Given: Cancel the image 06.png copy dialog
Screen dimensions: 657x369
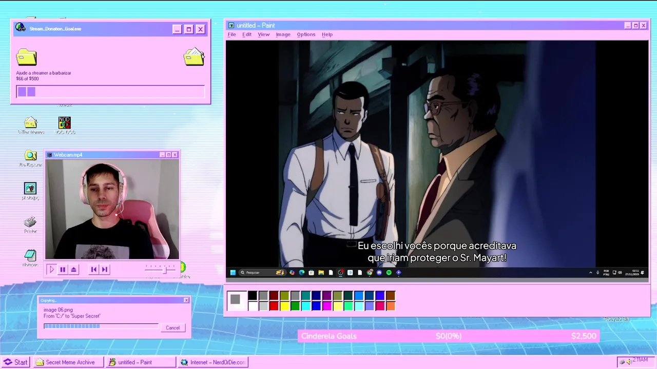Looking at the screenshot, I should (x=173, y=328).
